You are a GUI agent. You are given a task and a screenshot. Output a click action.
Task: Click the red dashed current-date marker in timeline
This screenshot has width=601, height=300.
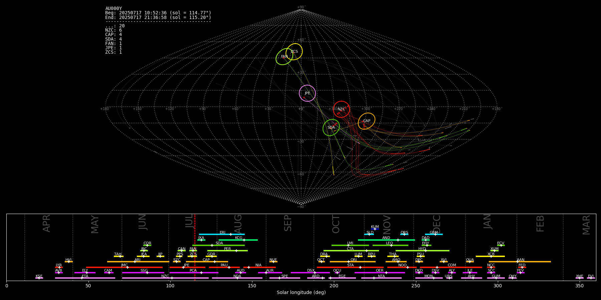click(x=195, y=247)
